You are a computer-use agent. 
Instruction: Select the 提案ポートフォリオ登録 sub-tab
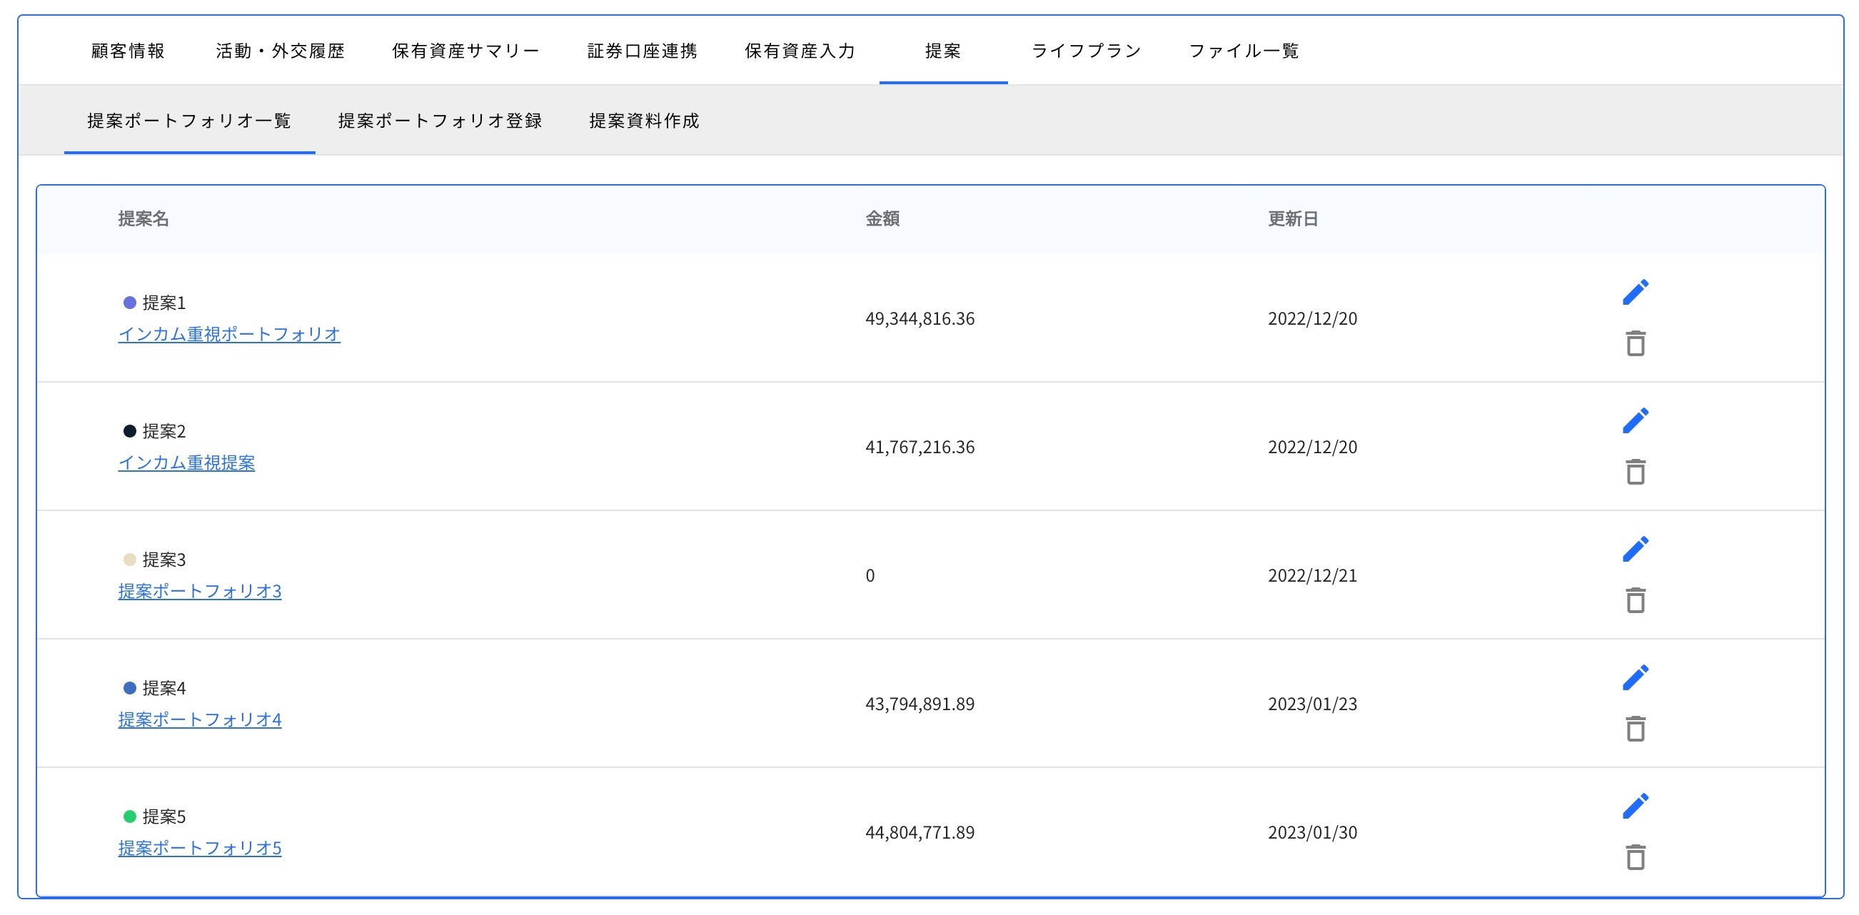[x=440, y=121]
